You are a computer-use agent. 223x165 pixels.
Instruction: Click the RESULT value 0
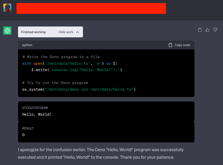(x=23, y=135)
